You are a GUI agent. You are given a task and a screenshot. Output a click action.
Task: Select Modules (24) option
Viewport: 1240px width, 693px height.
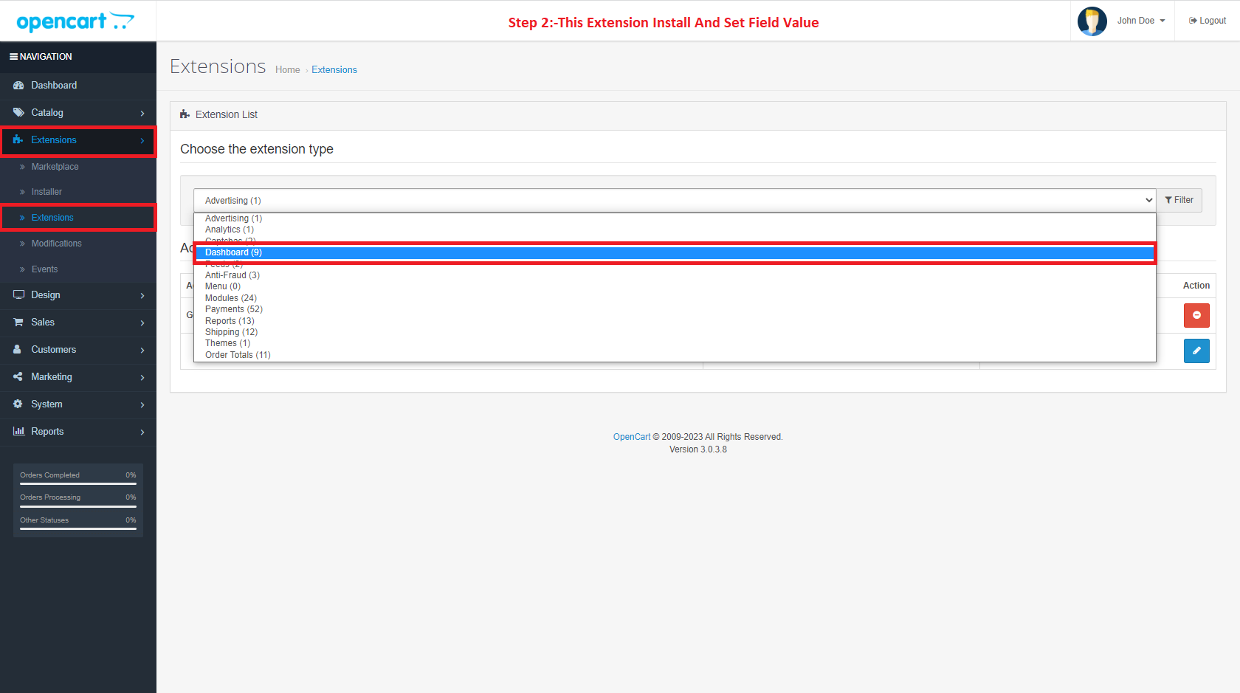tap(230, 298)
